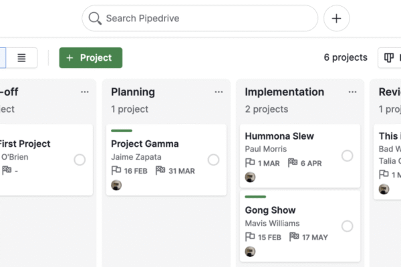Click end date flag icon on Hummona Slew
Image resolution: width=401 pixels, height=267 pixels.
(x=293, y=163)
